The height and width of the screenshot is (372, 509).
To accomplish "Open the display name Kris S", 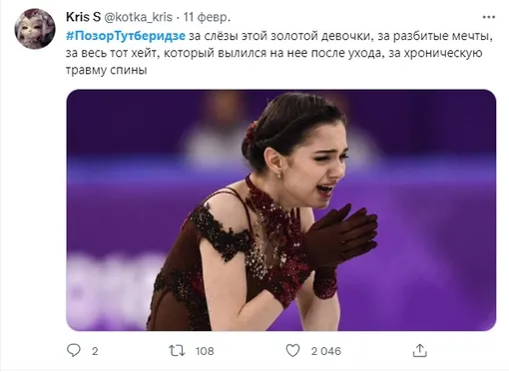I will tap(83, 17).
